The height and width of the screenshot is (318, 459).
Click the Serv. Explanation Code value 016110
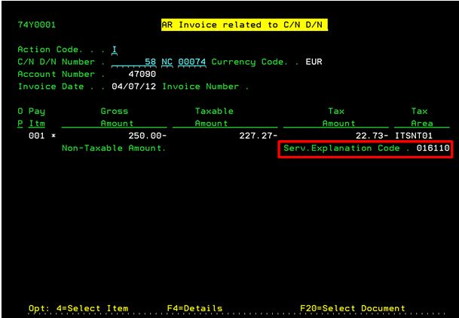(433, 148)
